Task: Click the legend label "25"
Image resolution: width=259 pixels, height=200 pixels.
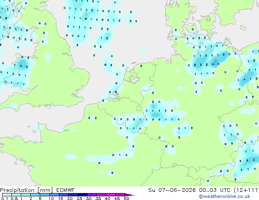Action: [79, 198]
